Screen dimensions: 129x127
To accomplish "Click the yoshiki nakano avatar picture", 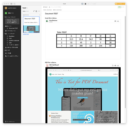I will pyautogui.click(x=6, y=8).
